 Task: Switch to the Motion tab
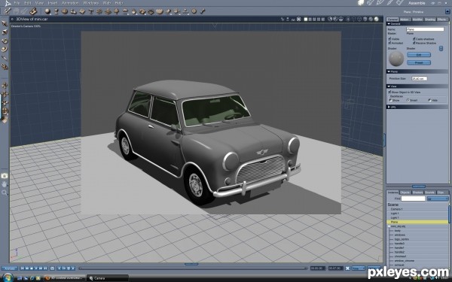pos(405,20)
